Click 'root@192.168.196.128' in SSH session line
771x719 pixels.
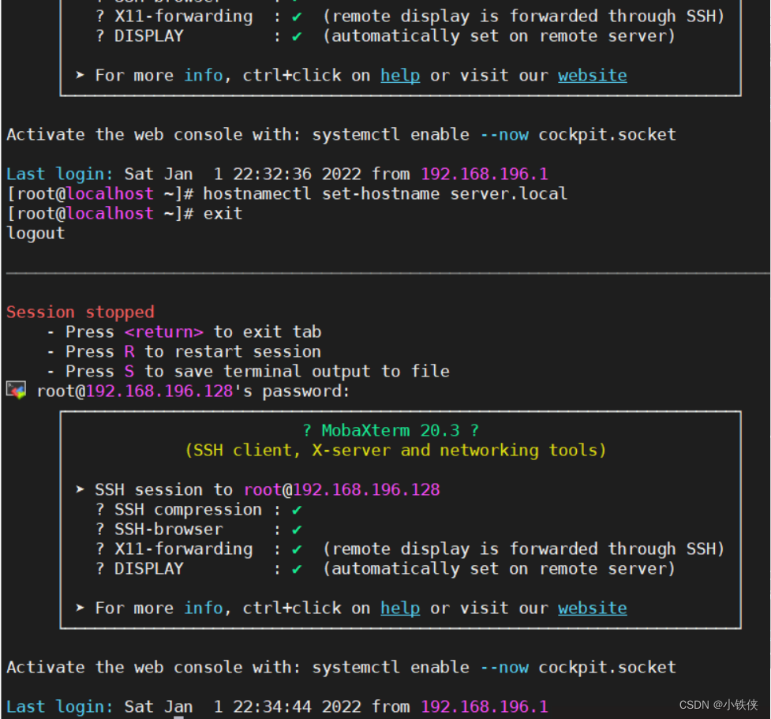pos(342,490)
